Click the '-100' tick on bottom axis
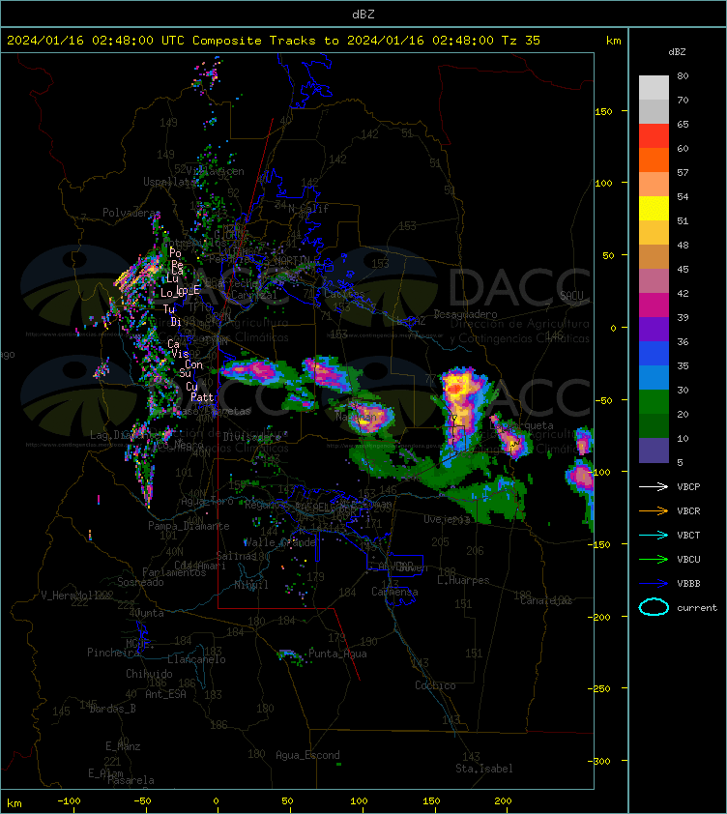 69,801
